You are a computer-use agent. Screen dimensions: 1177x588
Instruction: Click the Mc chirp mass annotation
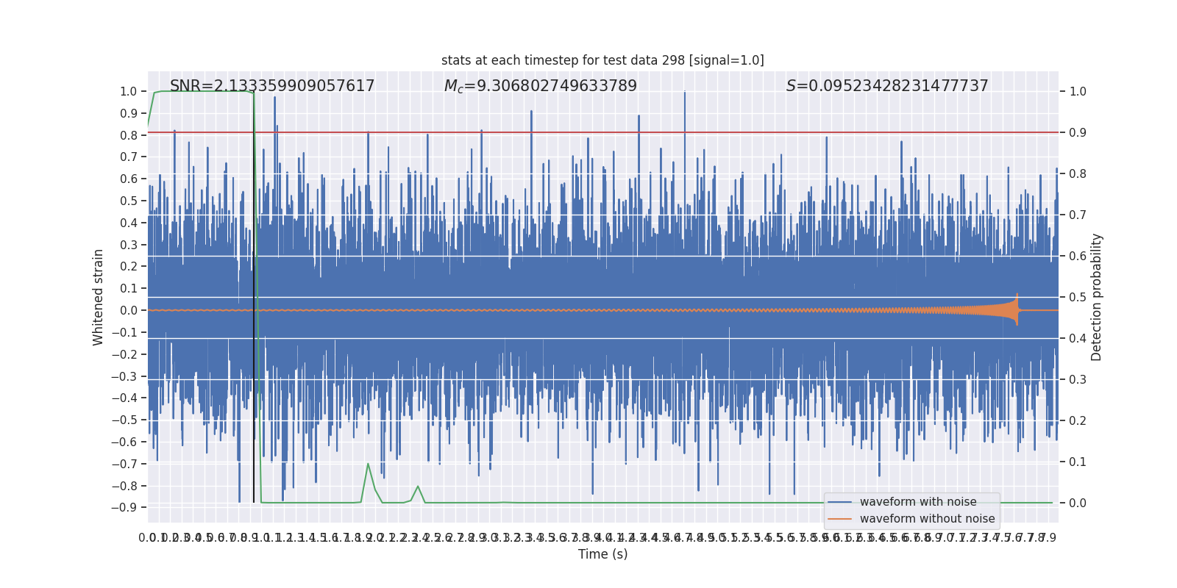coord(541,86)
